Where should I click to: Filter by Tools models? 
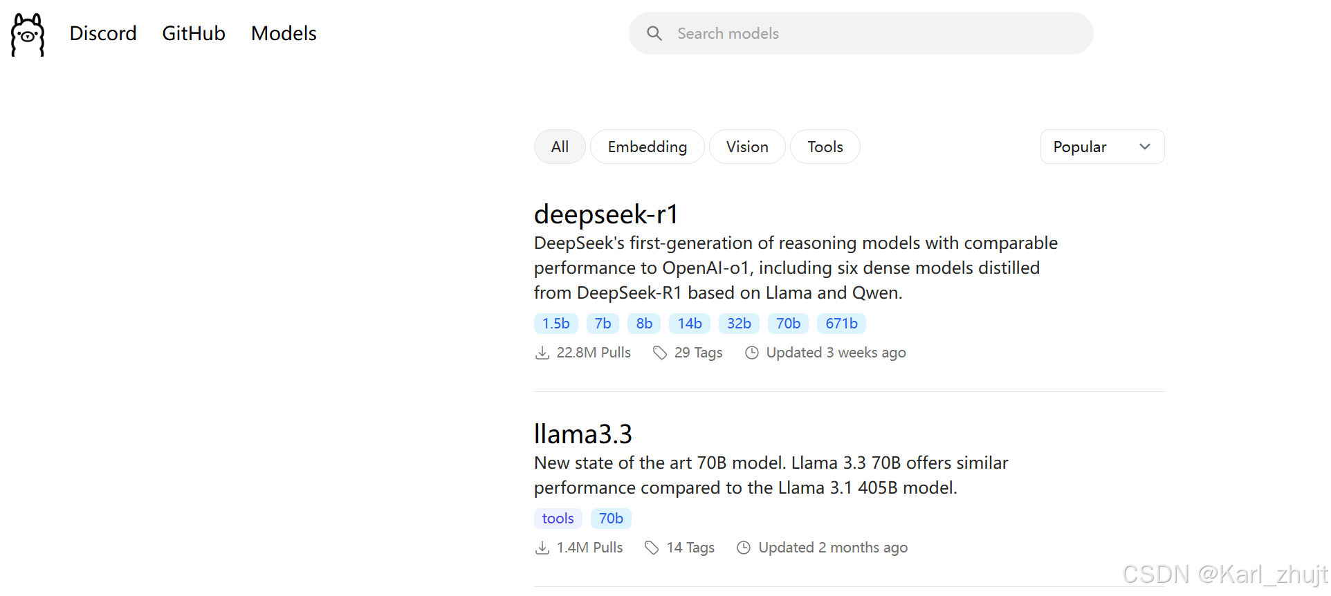click(825, 147)
